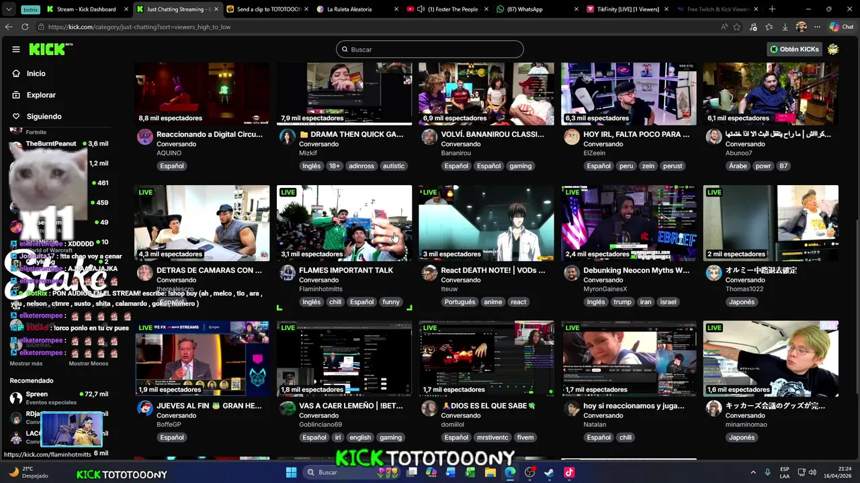Click the Obtén KICKs button
The width and height of the screenshot is (860, 483).
(x=795, y=49)
